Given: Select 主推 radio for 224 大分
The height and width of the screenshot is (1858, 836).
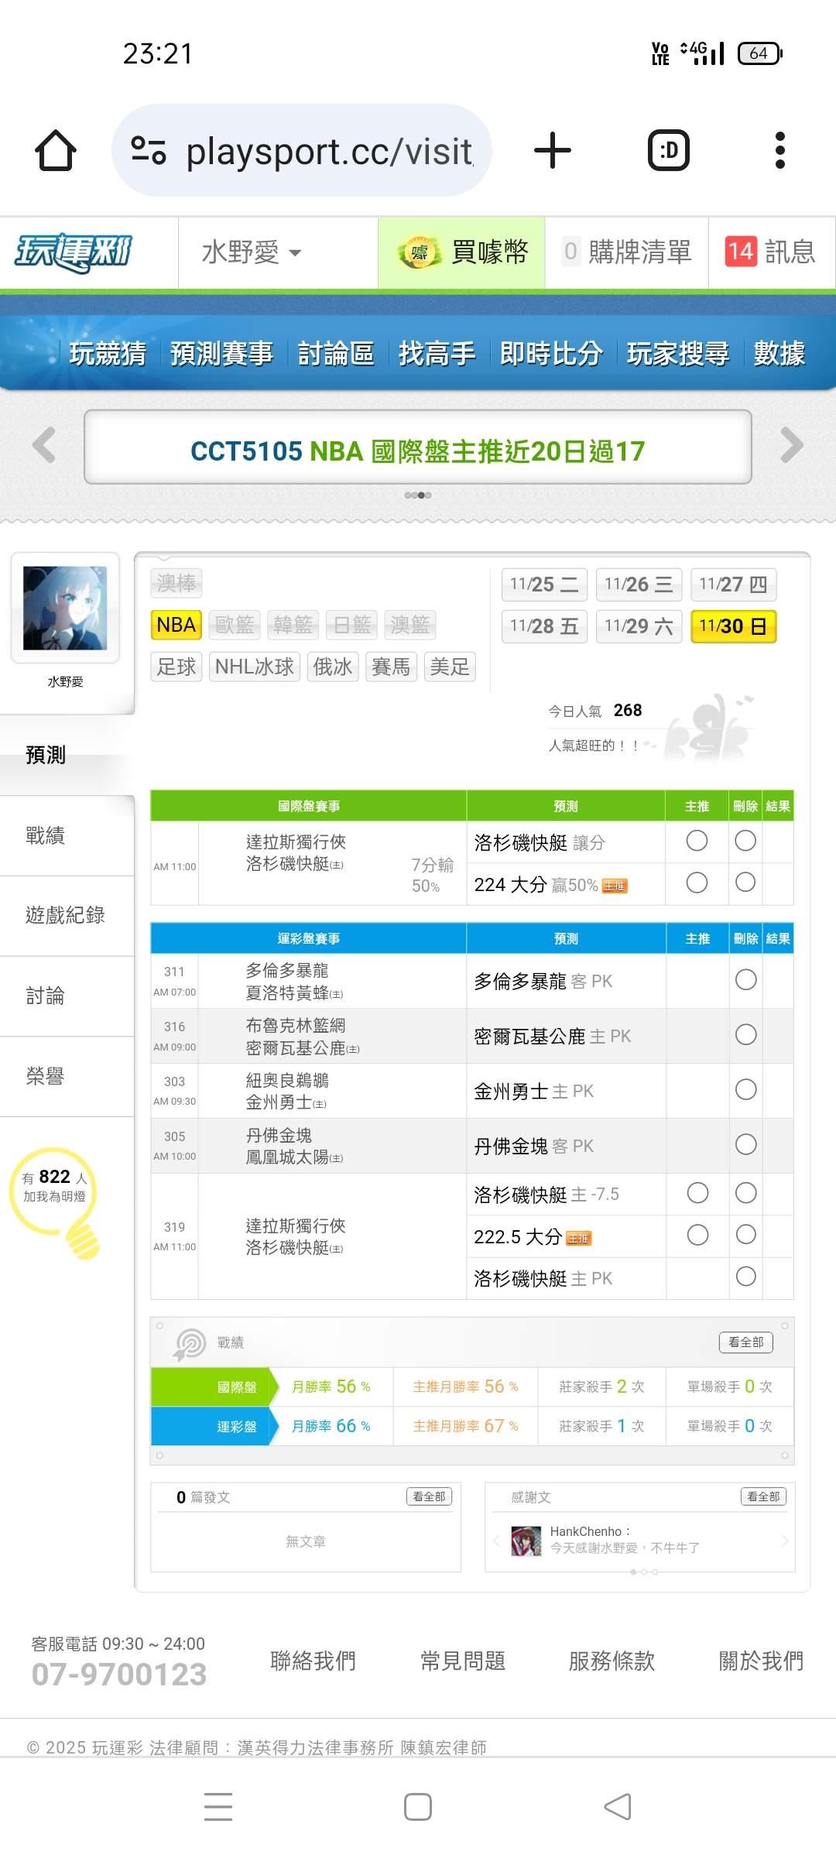Looking at the screenshot, I should (x=697, y=883).
